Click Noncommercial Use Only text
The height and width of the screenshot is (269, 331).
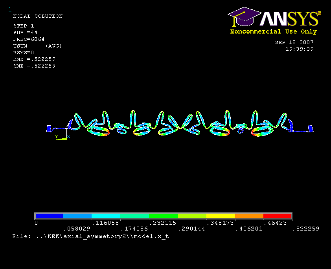tap(273, 32)
